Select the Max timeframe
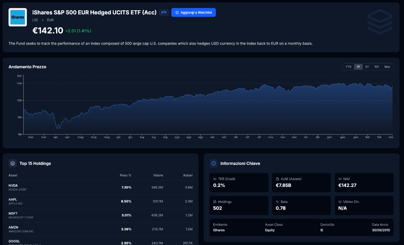Screen dimensions: 404x245 pos(387,67)
